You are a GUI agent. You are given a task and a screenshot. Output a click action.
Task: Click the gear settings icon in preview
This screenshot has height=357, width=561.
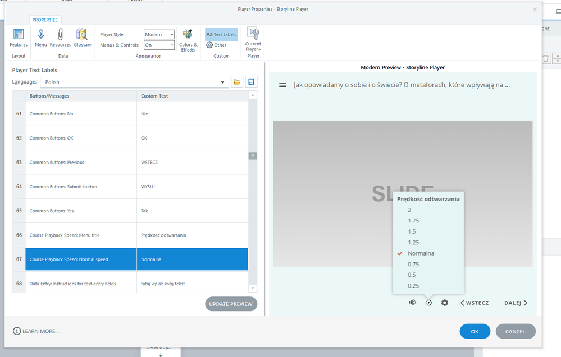[x=445, y=303]
